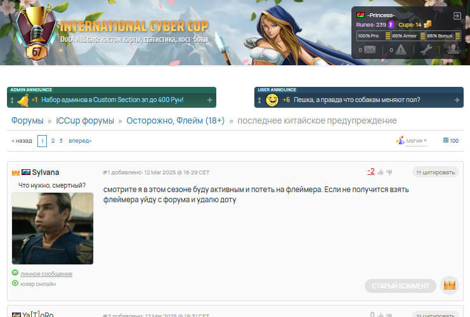The width and height of the screenshot is (470, 317).
Task: Click the « назад pagination link
Action: (x=22, y=141)
